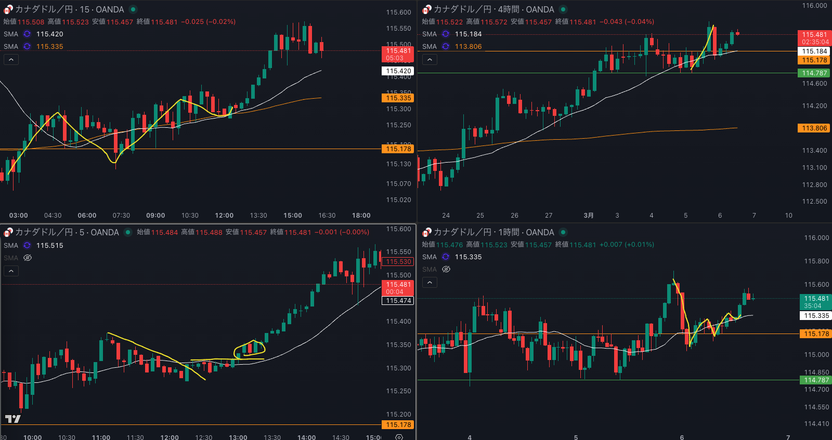Viewport: 832px width, 440px height.
Task: Click the SMA value 115.335 in the 1-hour legend
Action: point(468,257)
